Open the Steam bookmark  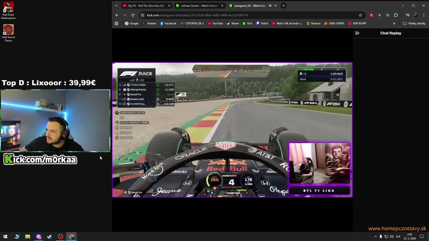coord(233,23)
